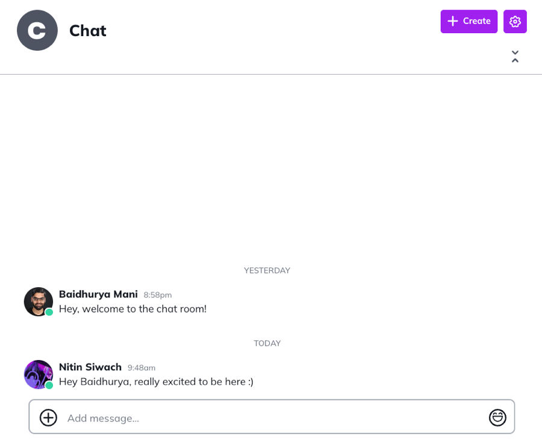Click the plus icon inside the Create button
Screen dimensions: 542x448
pyautogui.click(x=453, y=21)
